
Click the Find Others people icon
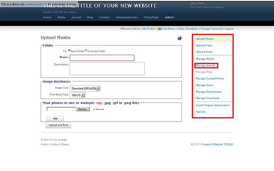click(159, 29)
